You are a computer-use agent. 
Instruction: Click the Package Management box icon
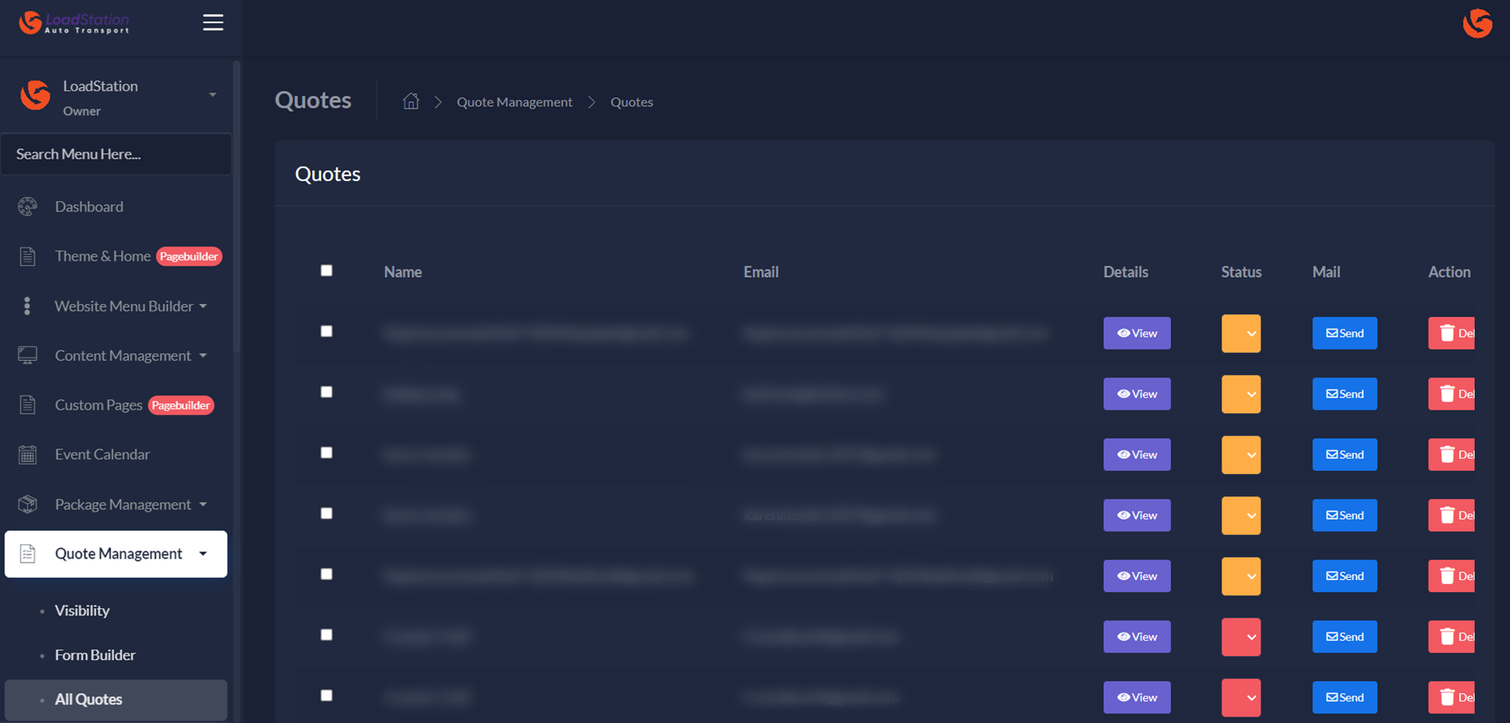(x=28, y=504)
